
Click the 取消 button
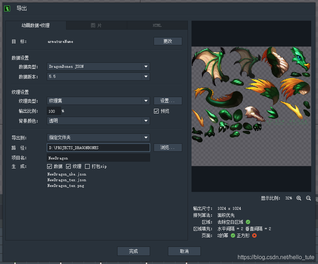tap(184, 251)
